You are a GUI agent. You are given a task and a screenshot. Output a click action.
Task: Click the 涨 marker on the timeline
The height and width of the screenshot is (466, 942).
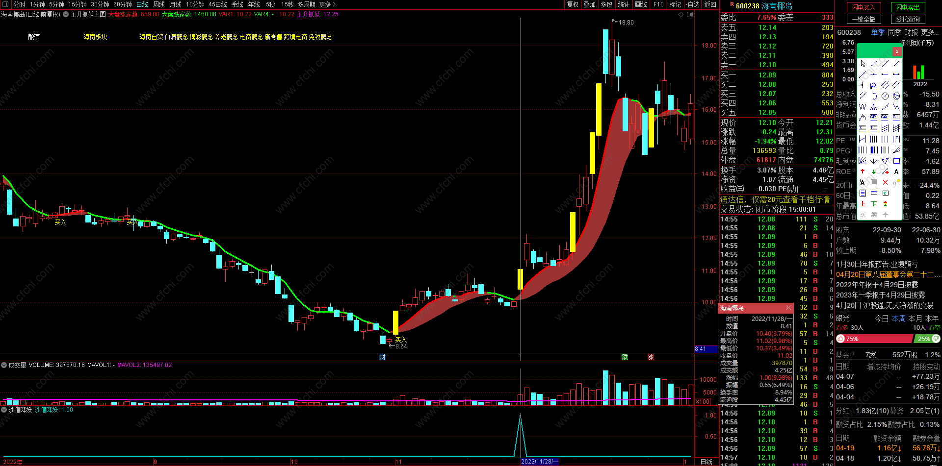651,357
